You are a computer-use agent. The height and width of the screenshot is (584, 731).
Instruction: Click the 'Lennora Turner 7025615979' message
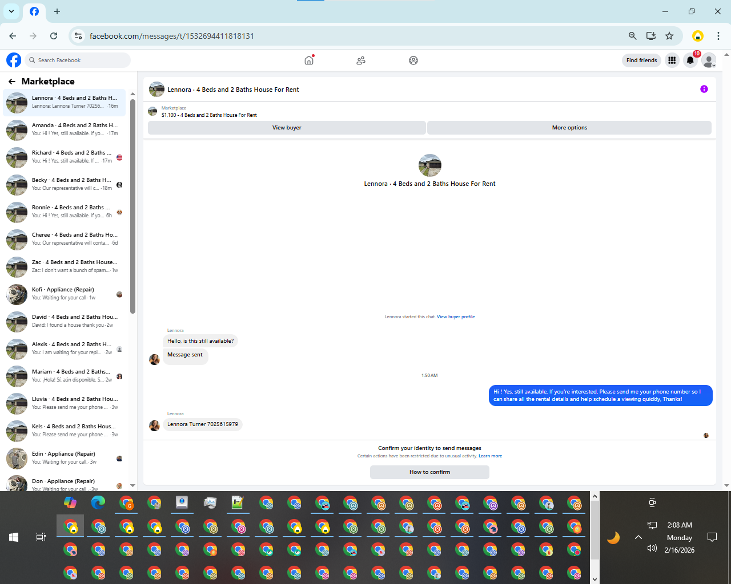click(x=203, y=424)
